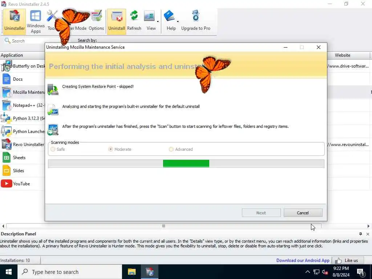Click the horizontal scrollbar thumb
The image size is (372, 279).
[x=164, y=226]
